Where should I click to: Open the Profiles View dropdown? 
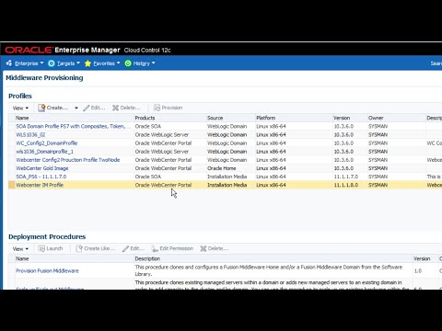pos(20,108)
